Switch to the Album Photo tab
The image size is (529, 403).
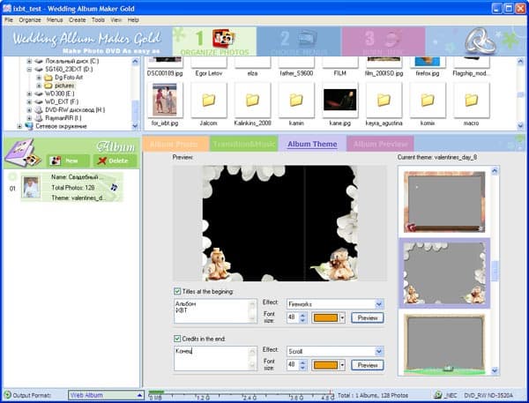coord(175,144)
